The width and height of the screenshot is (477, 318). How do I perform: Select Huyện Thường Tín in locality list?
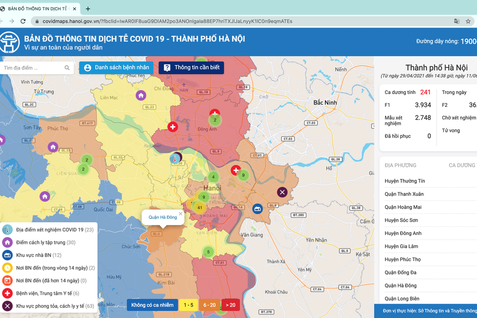[x=405, y=181]
